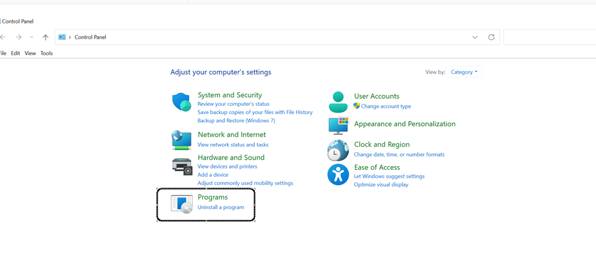This screenshot has height=268, width=596.
Task: Click the Hardware and Sound printer icon
Action: (183, 166)
